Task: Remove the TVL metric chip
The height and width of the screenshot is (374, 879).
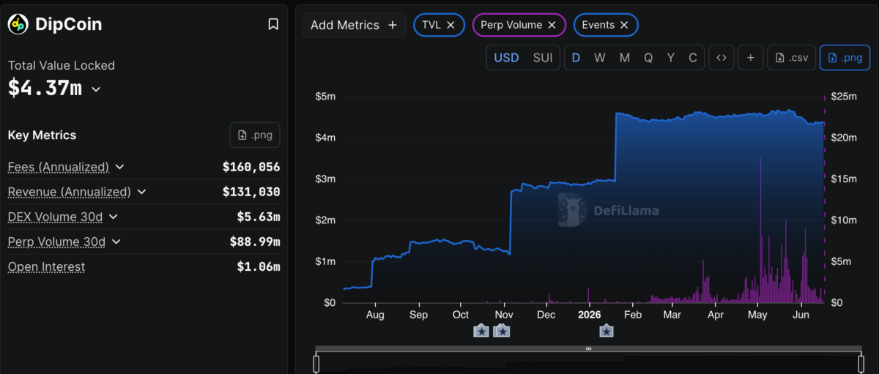Action: coord(450,25)
